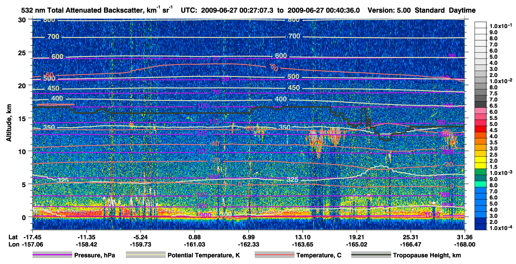Click the purple Pressure legend line sample
This screenshot has height=264, width=516.
[52, 255]
